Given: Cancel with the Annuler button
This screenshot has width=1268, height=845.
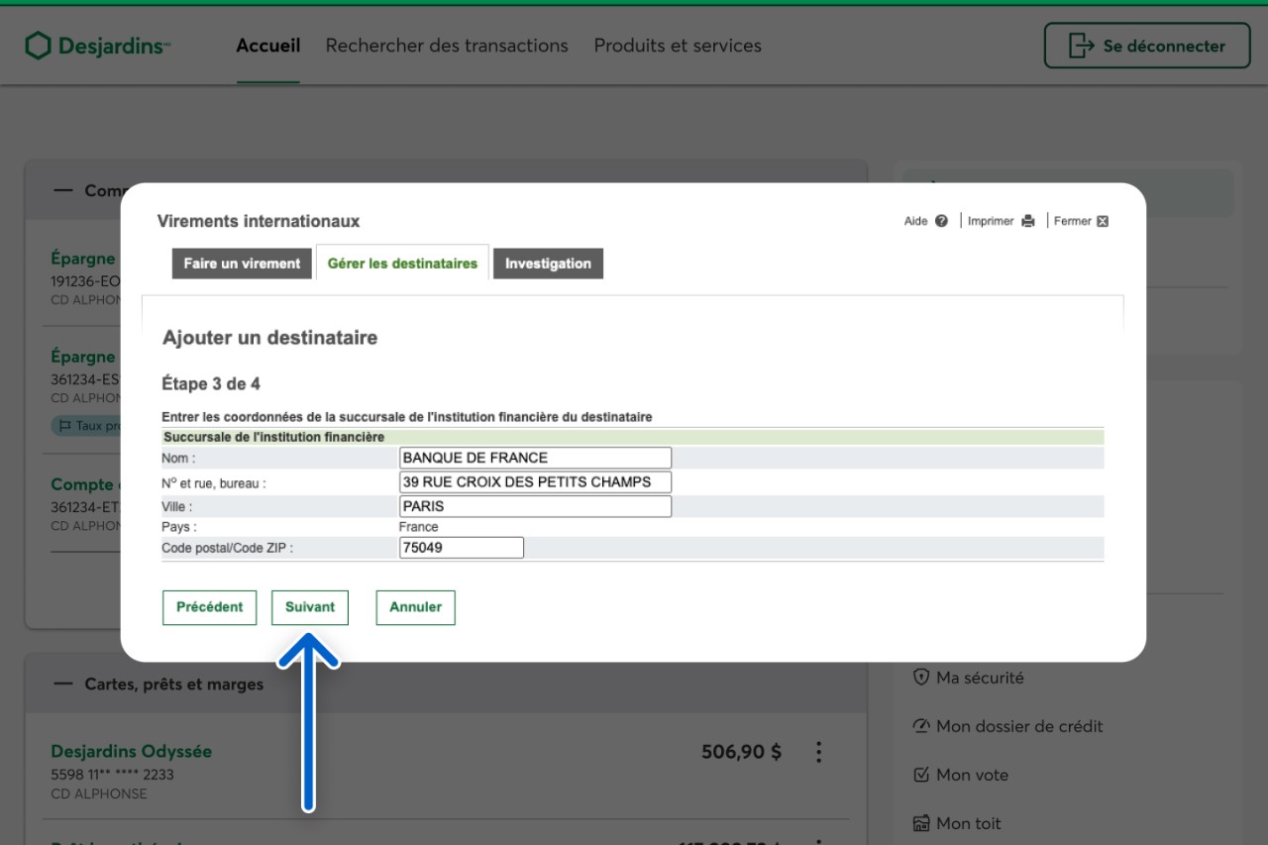Looking at the screenshot, I should tap(415, 607).
